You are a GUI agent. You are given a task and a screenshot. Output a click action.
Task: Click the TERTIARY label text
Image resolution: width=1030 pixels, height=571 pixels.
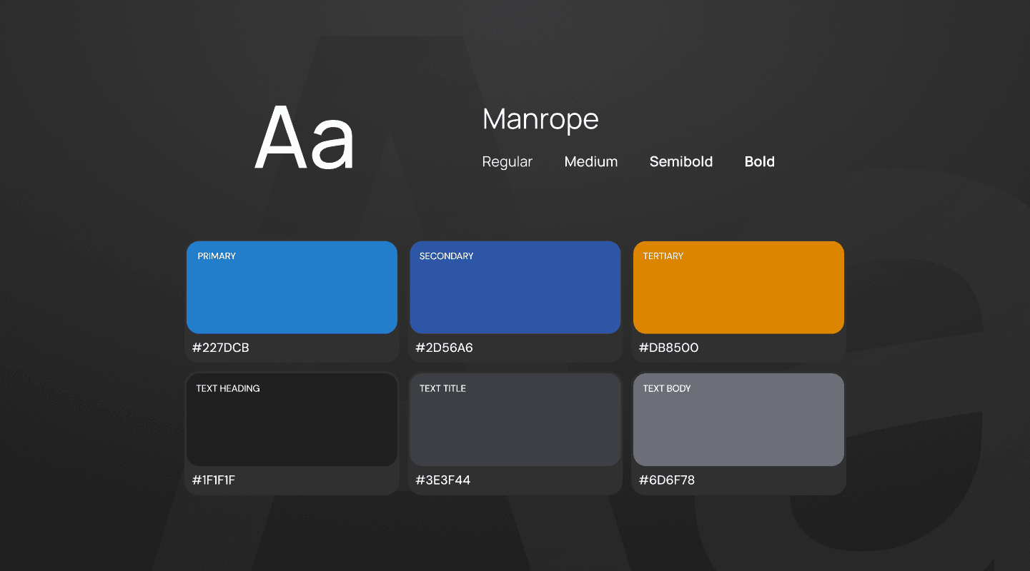(663, 256)
